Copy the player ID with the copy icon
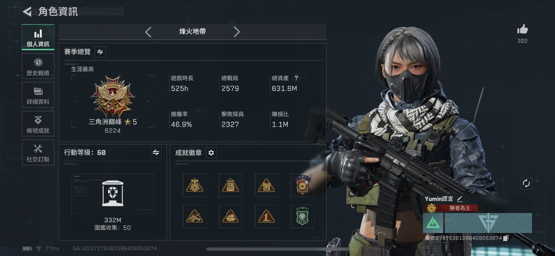This screenshot has height=256, width=555. click(506, 238)
